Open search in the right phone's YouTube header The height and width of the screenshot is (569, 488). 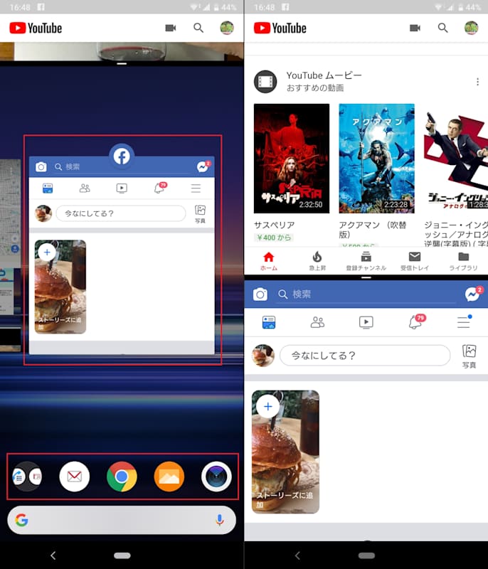tap(442, 28)
